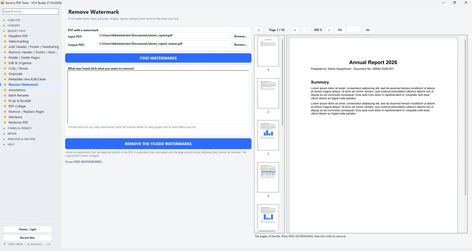Open the Rasterize PDF tool

click(18, 122)
